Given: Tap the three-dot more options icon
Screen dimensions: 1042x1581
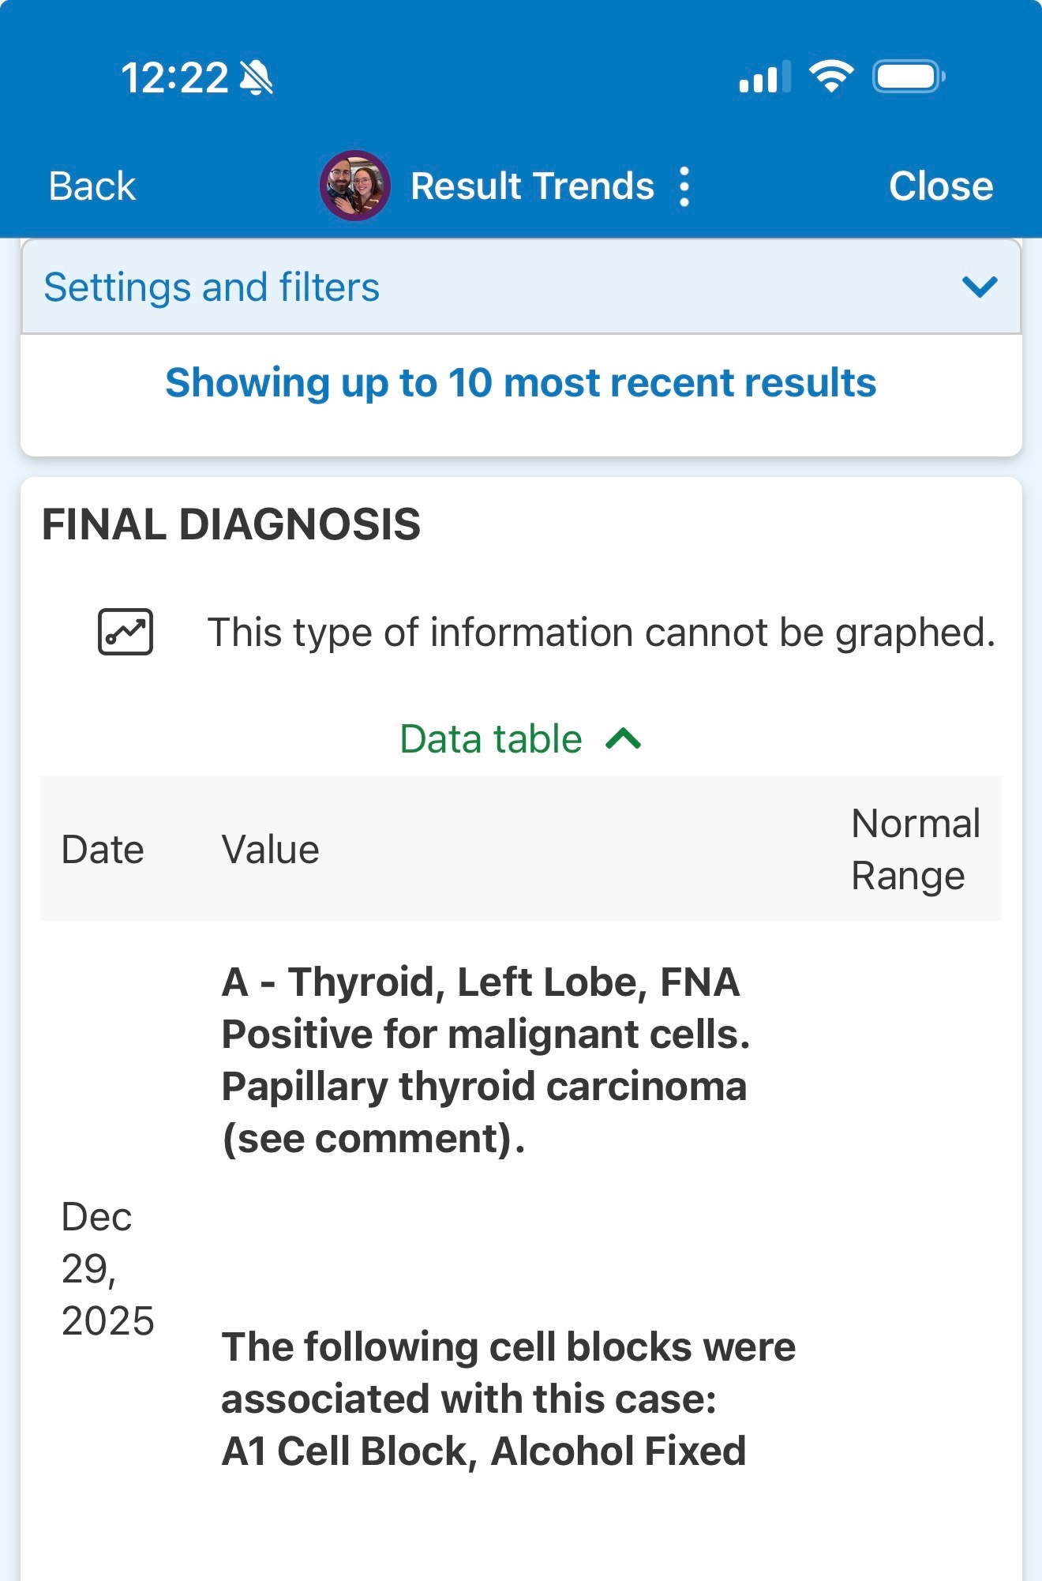Looking at the screenshot, I should 684,187.
